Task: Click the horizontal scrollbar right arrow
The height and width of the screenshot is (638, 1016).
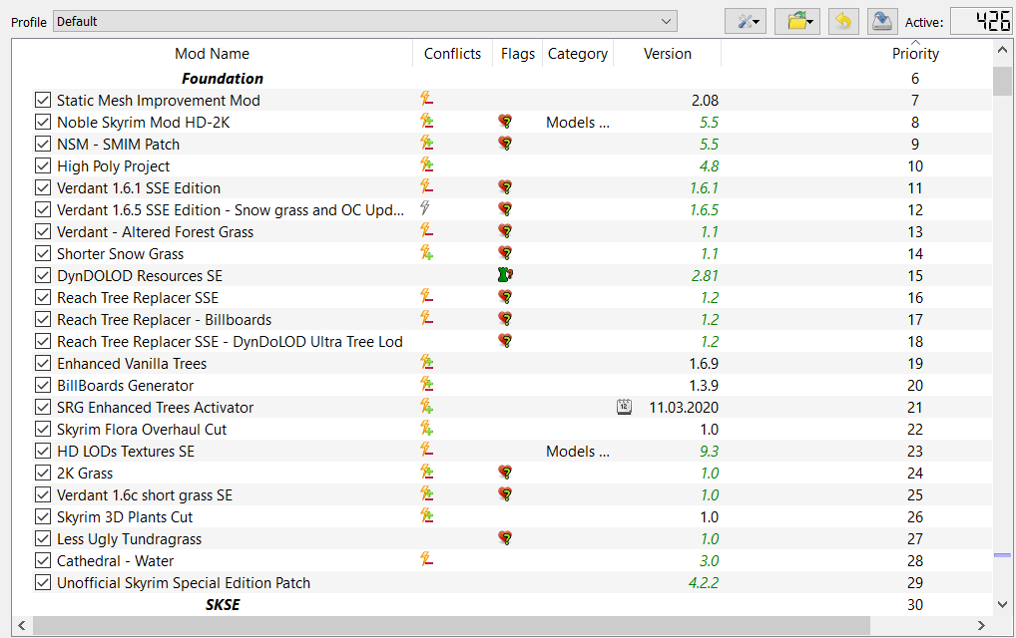Action: click(981, 626)
